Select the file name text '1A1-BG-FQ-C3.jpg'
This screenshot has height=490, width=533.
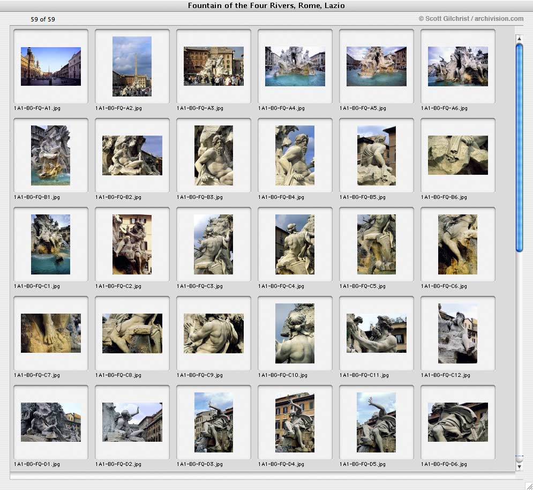pyautogui.click(x=199, y=286)
